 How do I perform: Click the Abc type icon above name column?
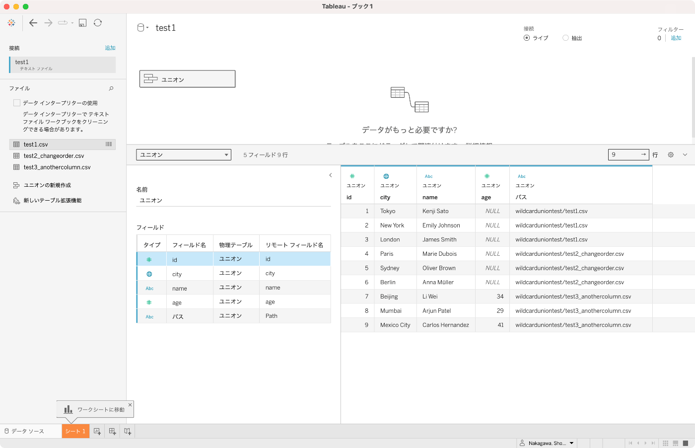click(x=428, y=176)
